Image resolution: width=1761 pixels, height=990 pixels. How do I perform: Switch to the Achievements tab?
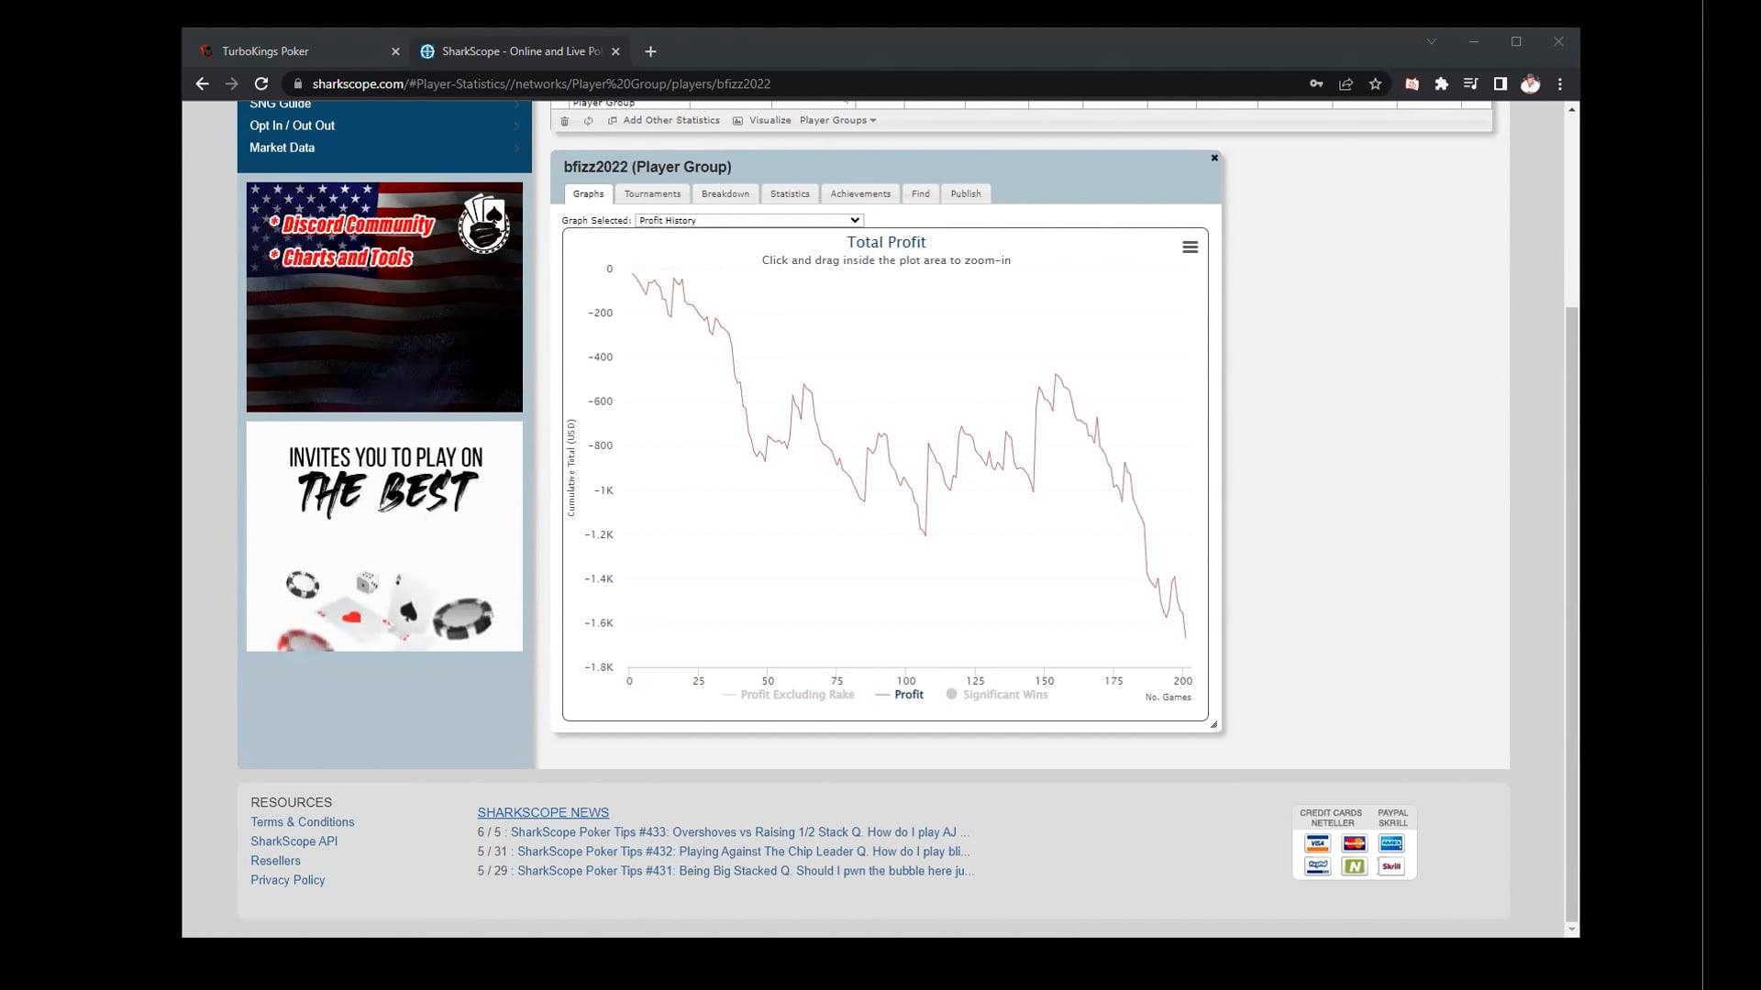pos(860,193)
